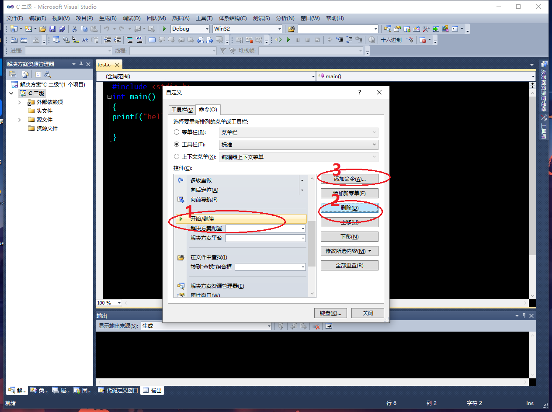Click the Copy icon in standard toolbar
Viewport: 552px width, 412px height.
point(84,29)
